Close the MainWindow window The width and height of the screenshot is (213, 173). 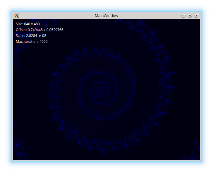point(196,16)
